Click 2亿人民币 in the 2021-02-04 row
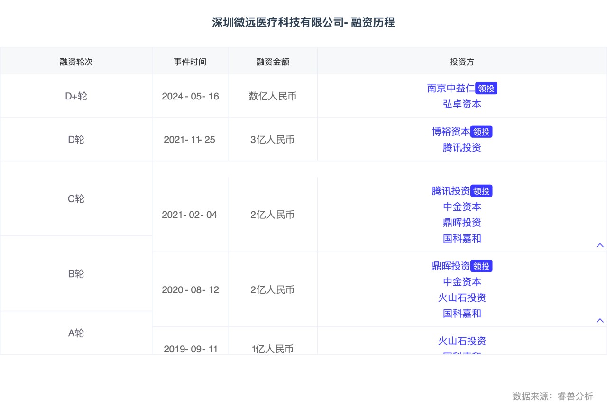The image size is (607, 405). pyautogui.click(x=273, y=215)
